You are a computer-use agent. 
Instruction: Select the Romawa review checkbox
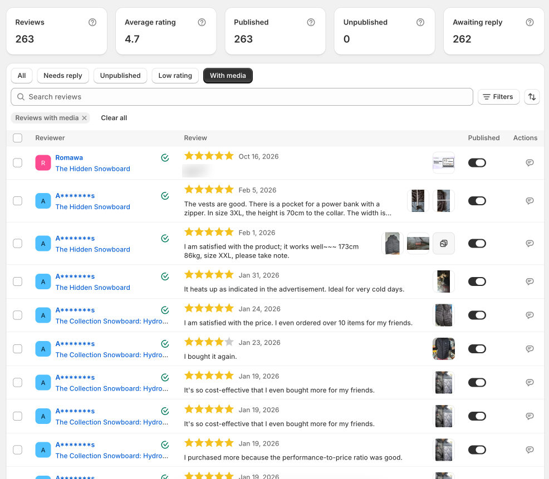point(17,162)
